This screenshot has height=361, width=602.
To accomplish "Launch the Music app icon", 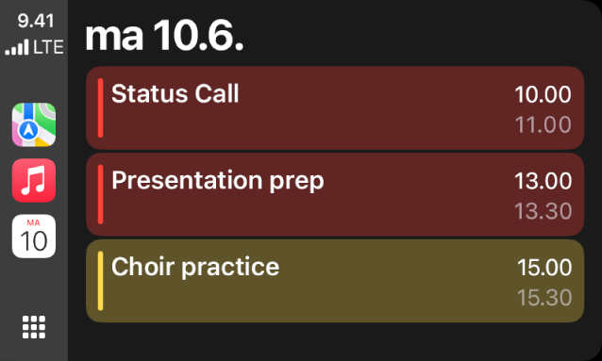I will pos(34,180).
